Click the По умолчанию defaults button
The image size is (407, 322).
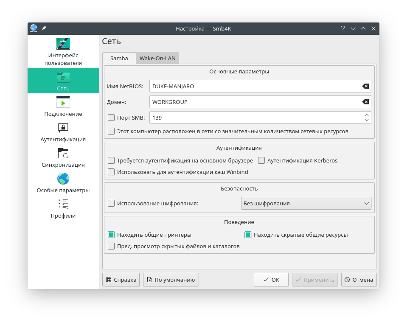pyautogui.click(x=171, y=280)
